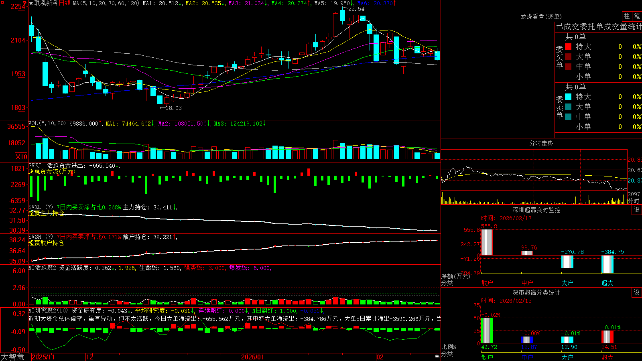642x361 pixels.
Task: Open VOL(5,10,20) indicator parameters
Action: click(x=47, y=124)
